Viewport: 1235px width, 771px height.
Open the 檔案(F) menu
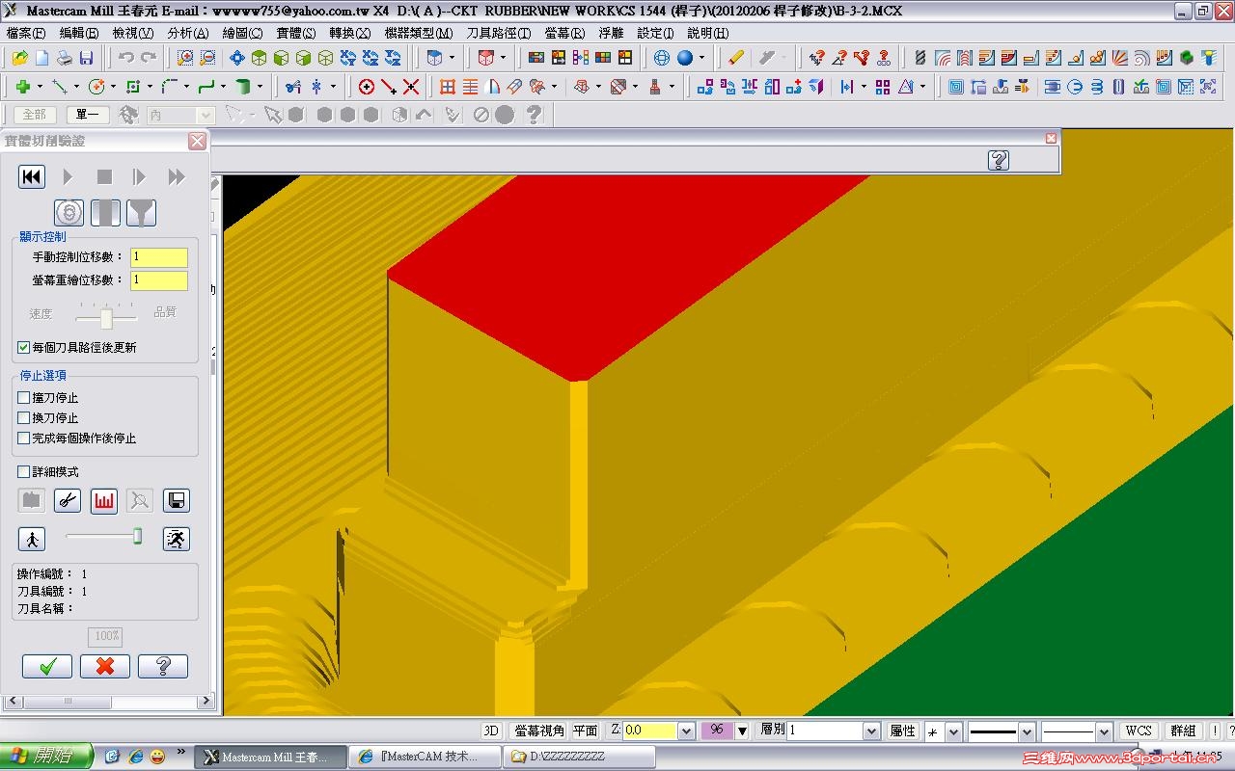[x=25, y=33]
